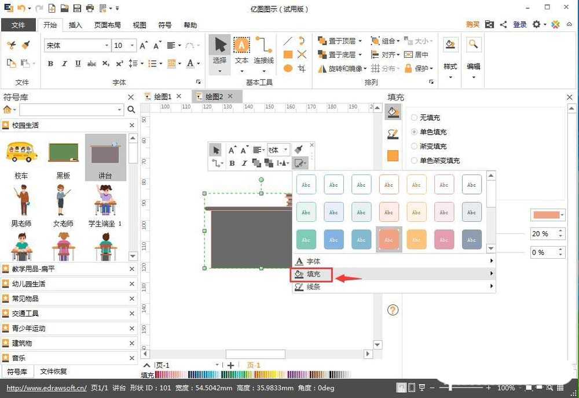
Task: Select the line/pen icon in Fill panel
Action: (393, 133)
